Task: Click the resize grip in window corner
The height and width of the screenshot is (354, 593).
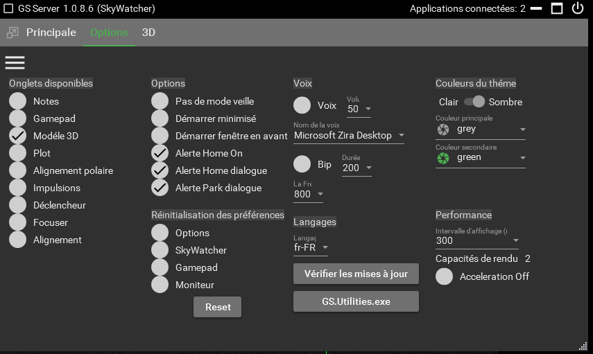Action: coord(583,346)
